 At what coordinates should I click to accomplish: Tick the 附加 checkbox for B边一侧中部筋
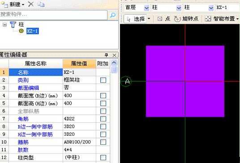coord(103,126)
